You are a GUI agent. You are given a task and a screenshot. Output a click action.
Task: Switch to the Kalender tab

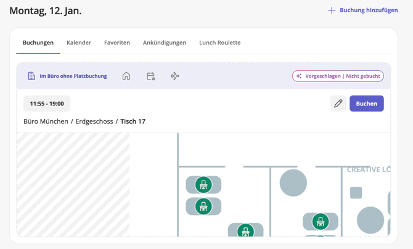tap(79, 43)
